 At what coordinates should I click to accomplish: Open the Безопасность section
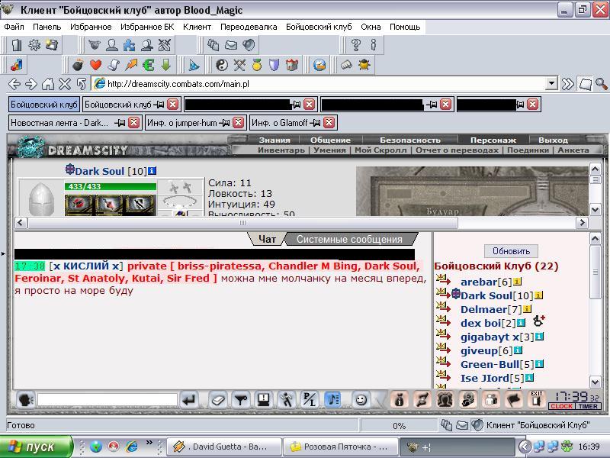[410, 140]
